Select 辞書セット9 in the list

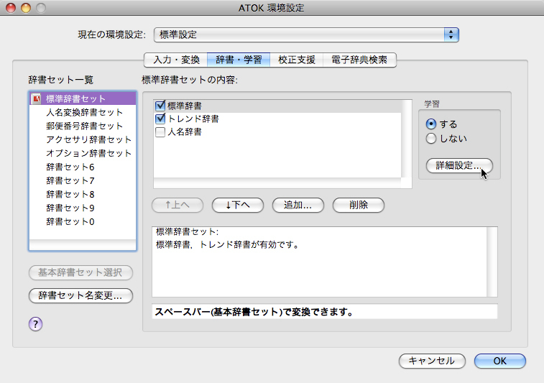[x=83, y=208]
